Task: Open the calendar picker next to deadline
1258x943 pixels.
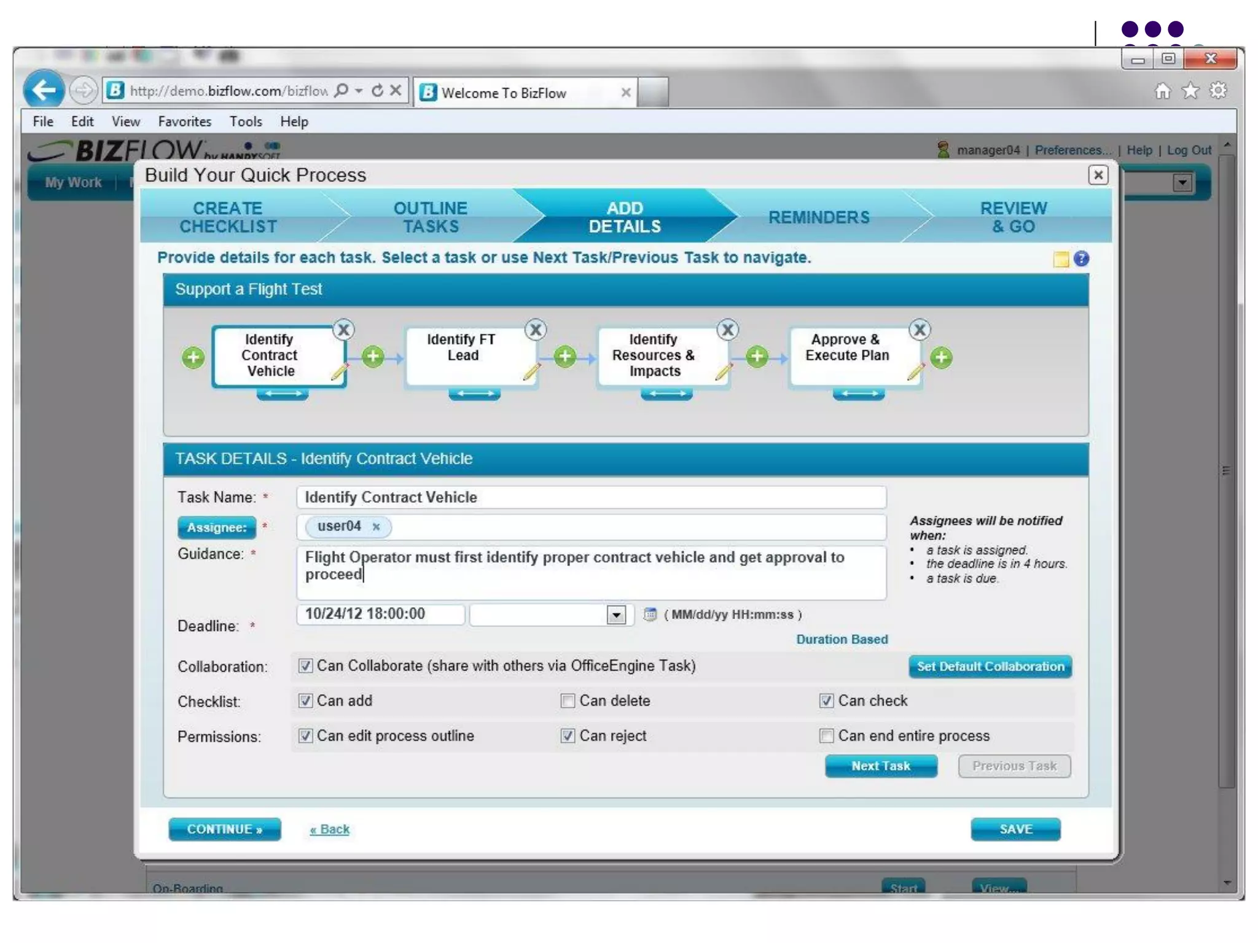Action: [650, 614]
